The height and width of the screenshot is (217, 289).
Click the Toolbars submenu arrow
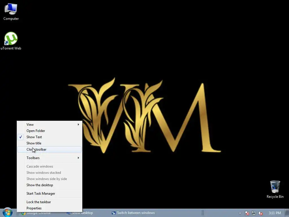(78, 158)
